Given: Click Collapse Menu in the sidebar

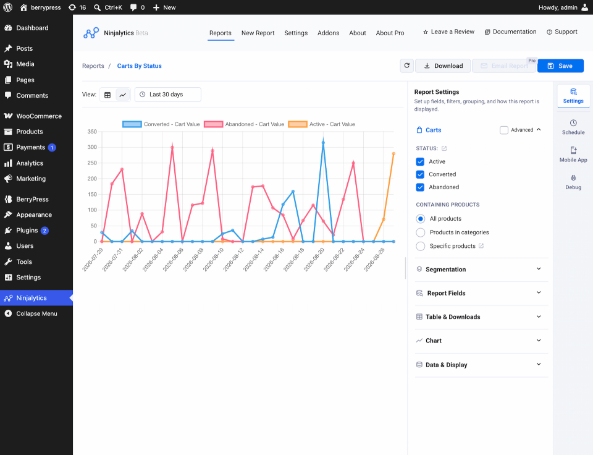Looking at the screenshot, I should (x=36, y=313).
